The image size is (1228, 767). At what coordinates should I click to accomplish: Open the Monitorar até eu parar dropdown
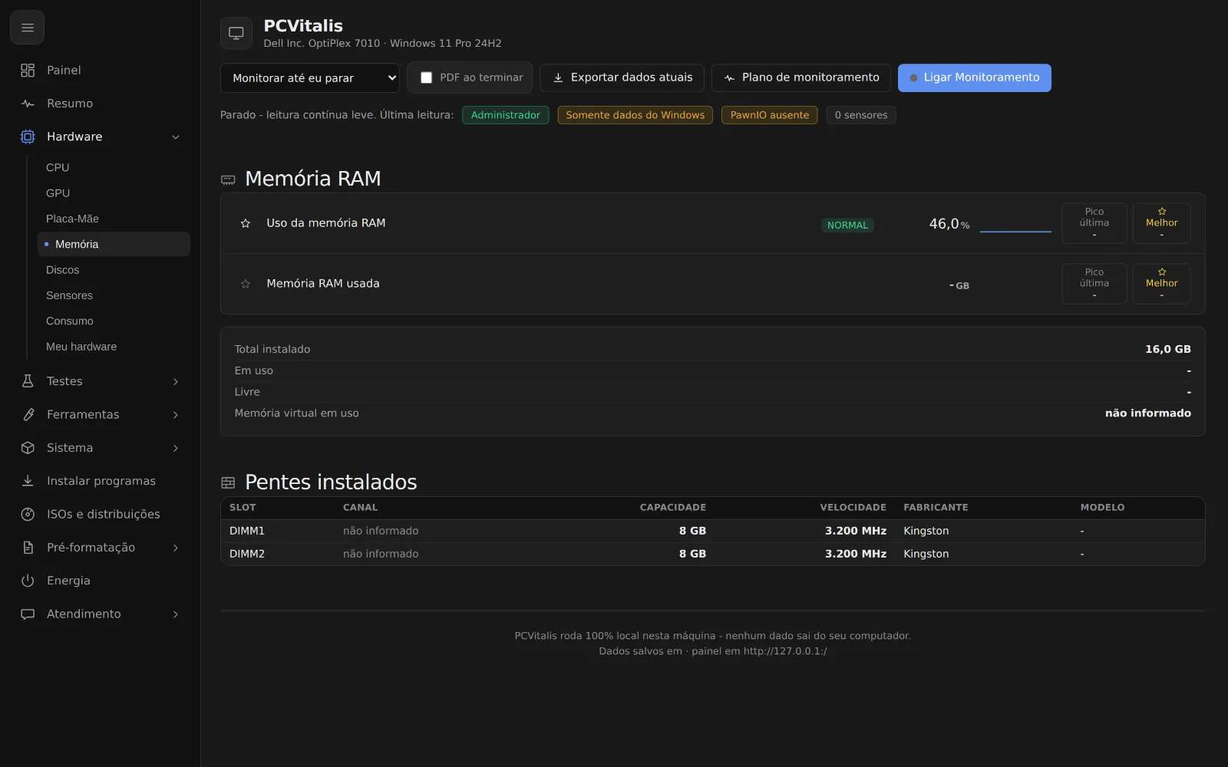tap(310, 78)
